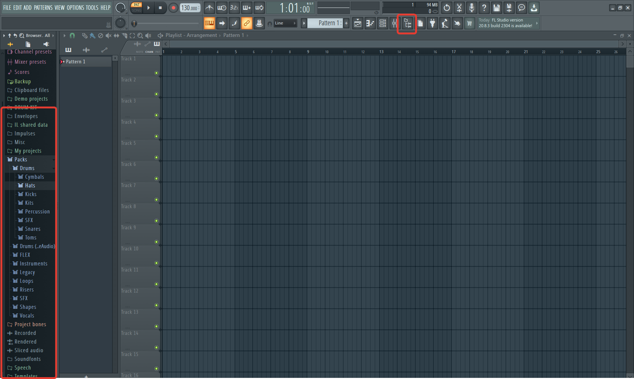The width and height of the screenshot is (634, 379).
Task: Open the help question mark icon
Action: pos(484,8)
